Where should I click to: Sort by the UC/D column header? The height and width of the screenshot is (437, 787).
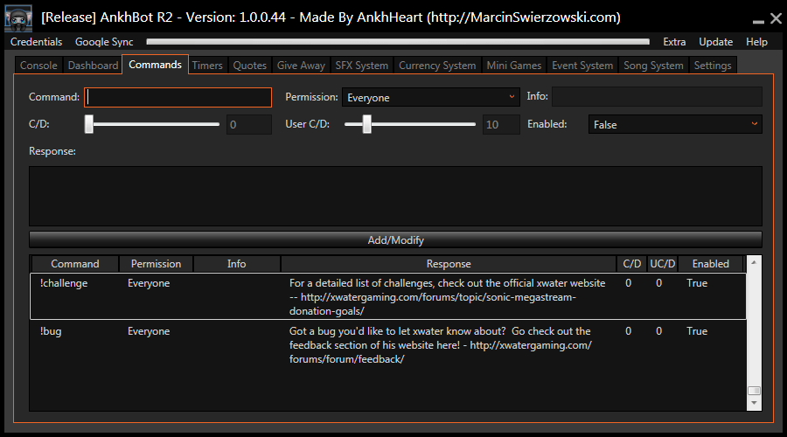click(663, 264)
